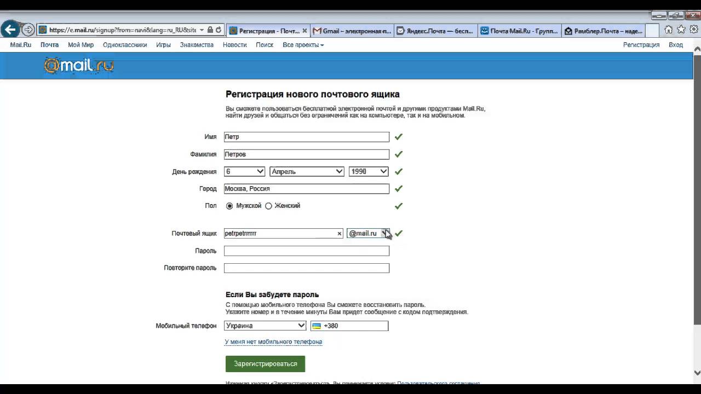Switch to the Яндекс.Почта tab
Viewport: 701px width, 394px height.
435,31
